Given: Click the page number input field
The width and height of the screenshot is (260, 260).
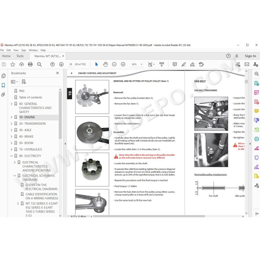Looking at the screenshot, I should (x=71, y=64).
